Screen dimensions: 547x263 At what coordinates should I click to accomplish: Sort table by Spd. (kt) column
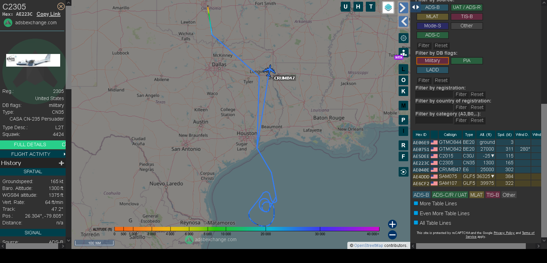click(505, 135)
